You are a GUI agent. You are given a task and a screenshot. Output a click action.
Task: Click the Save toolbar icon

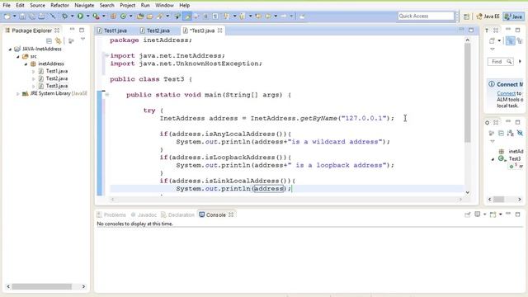22,16
